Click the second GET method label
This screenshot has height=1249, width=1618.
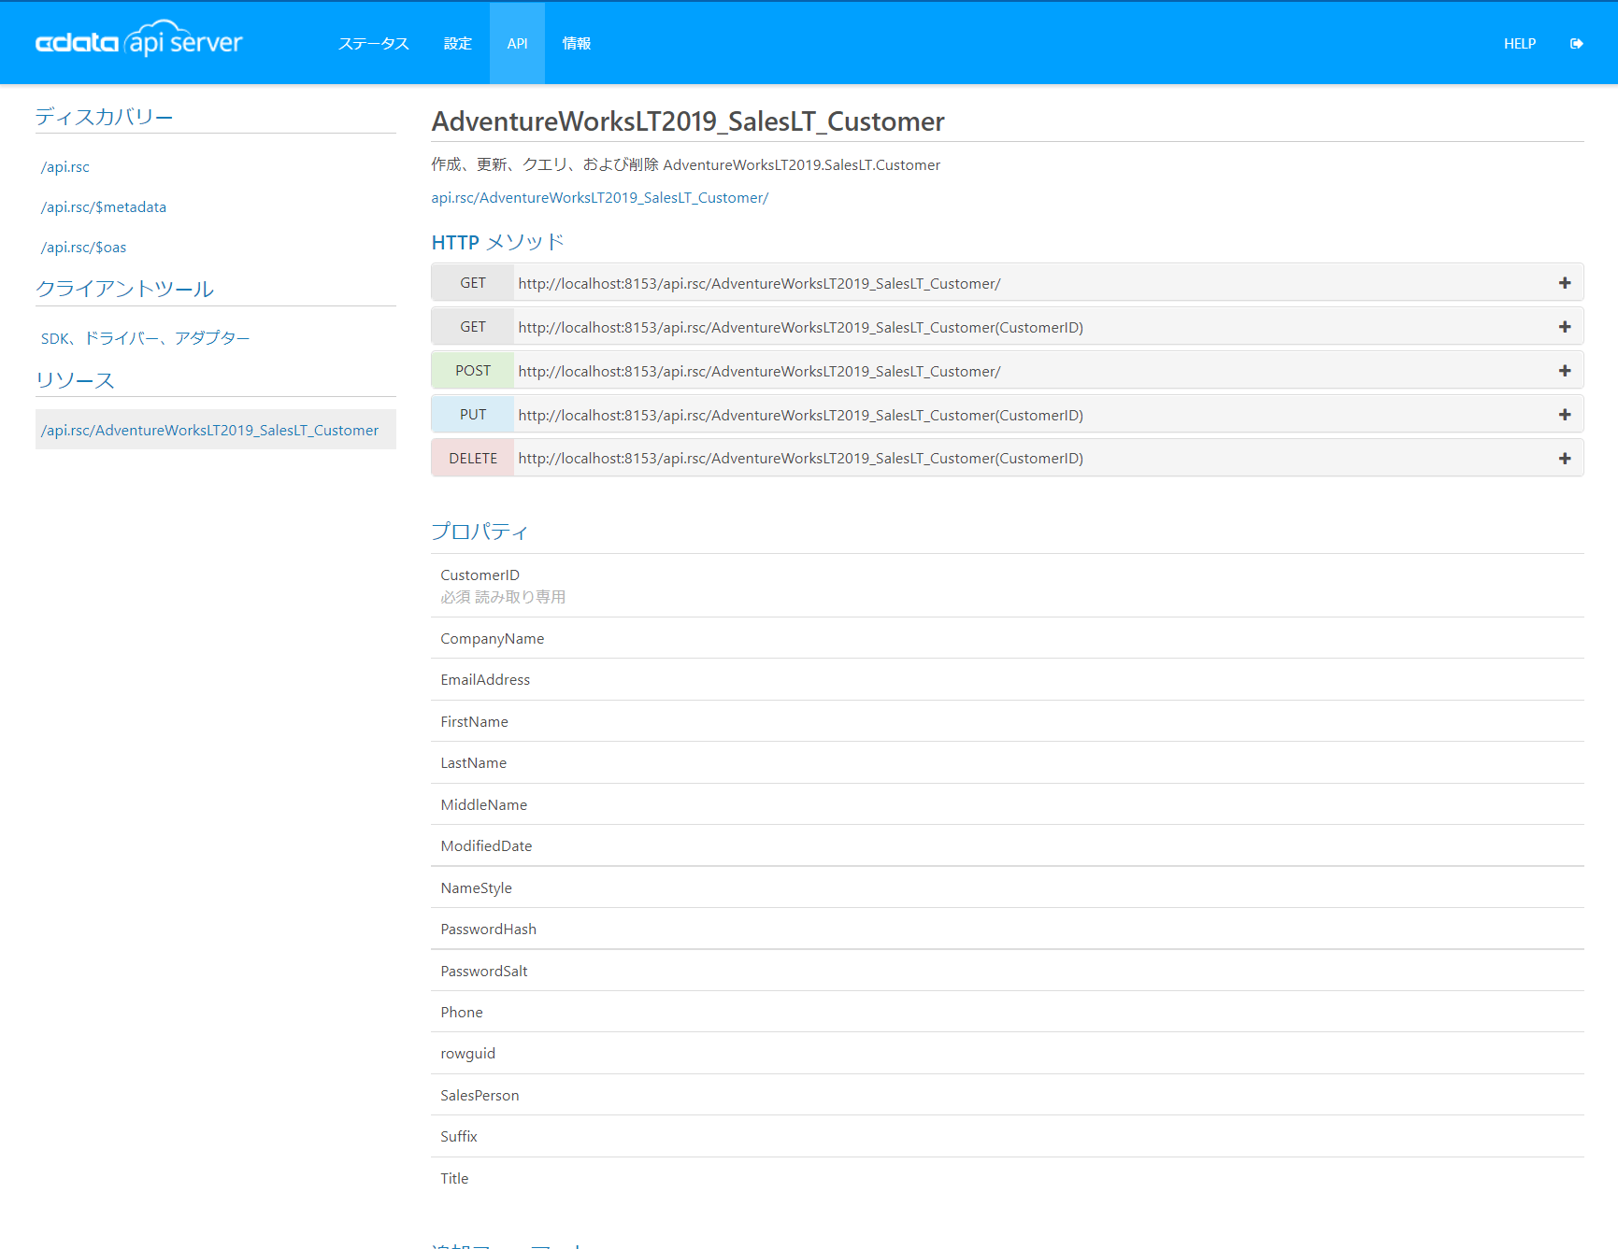click(473, 327)
